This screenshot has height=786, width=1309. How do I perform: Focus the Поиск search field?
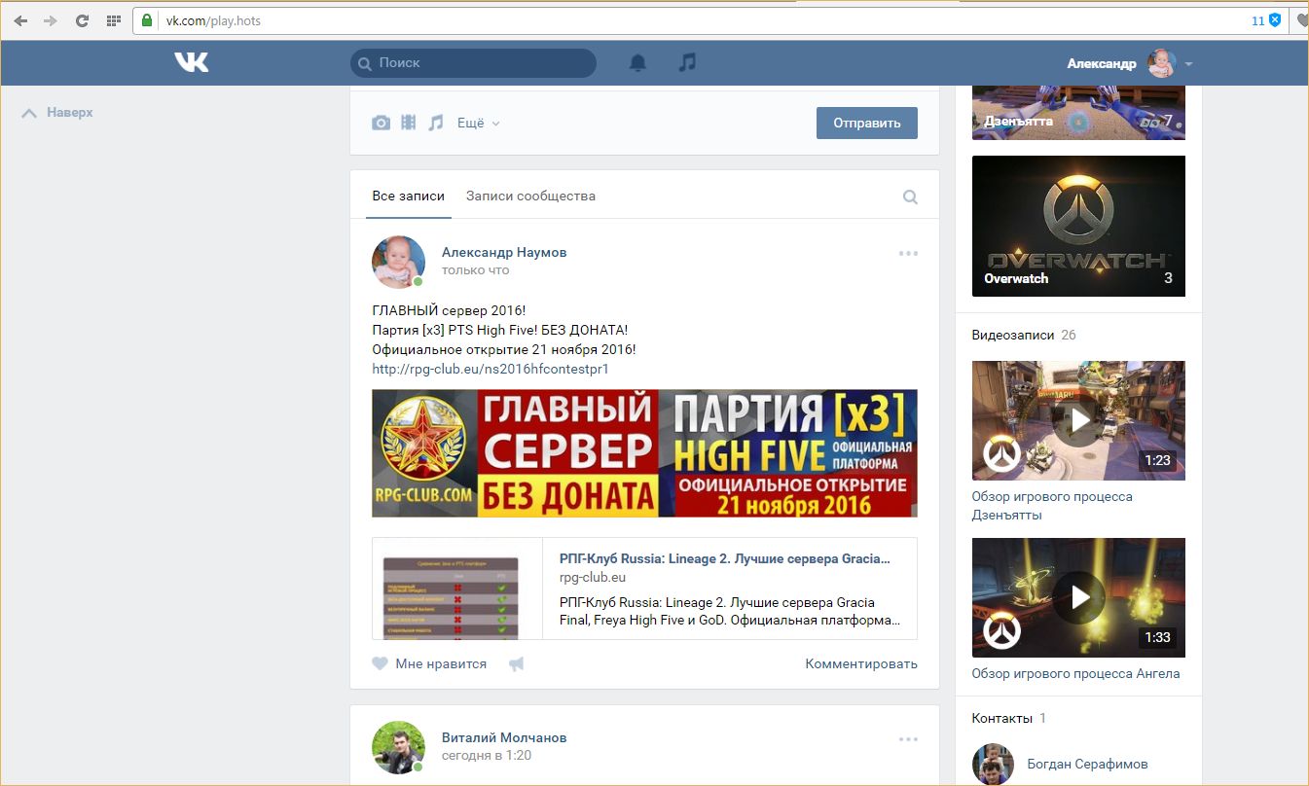tap(473, 63)
